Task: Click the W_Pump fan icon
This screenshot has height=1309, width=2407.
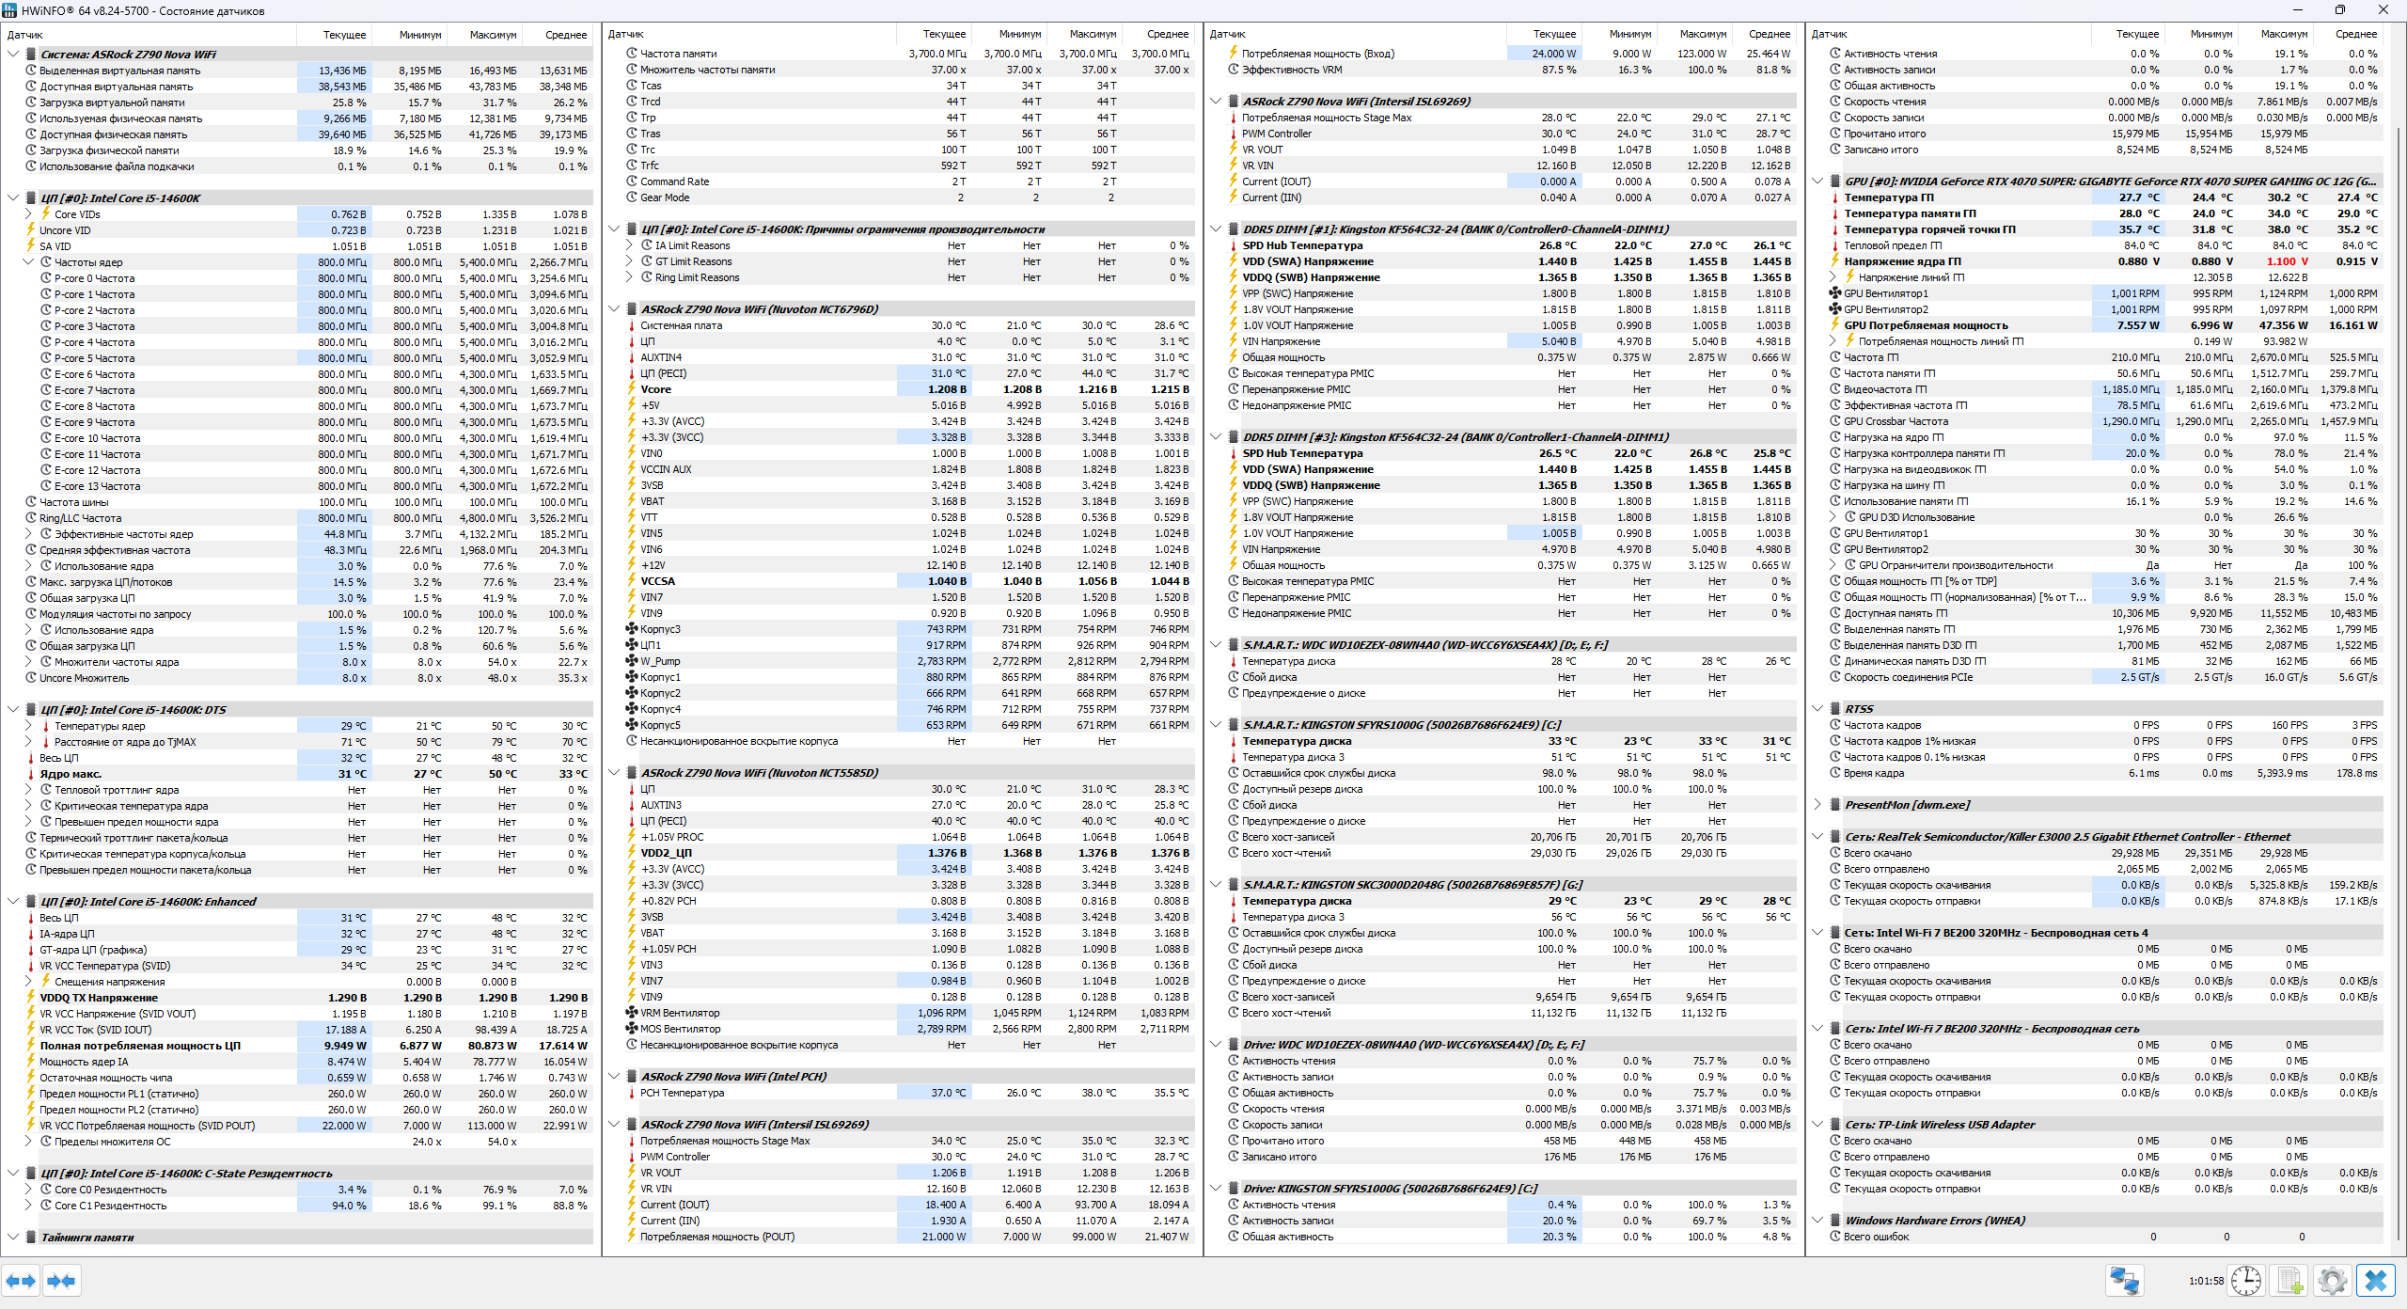Action: coord(632,661)
